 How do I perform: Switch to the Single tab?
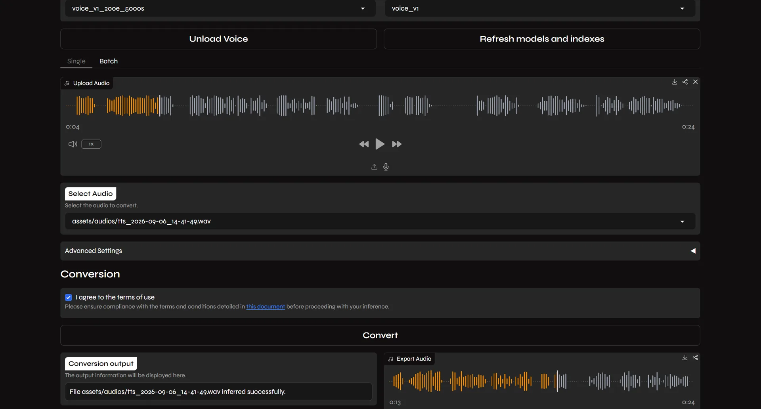(76, 61)
